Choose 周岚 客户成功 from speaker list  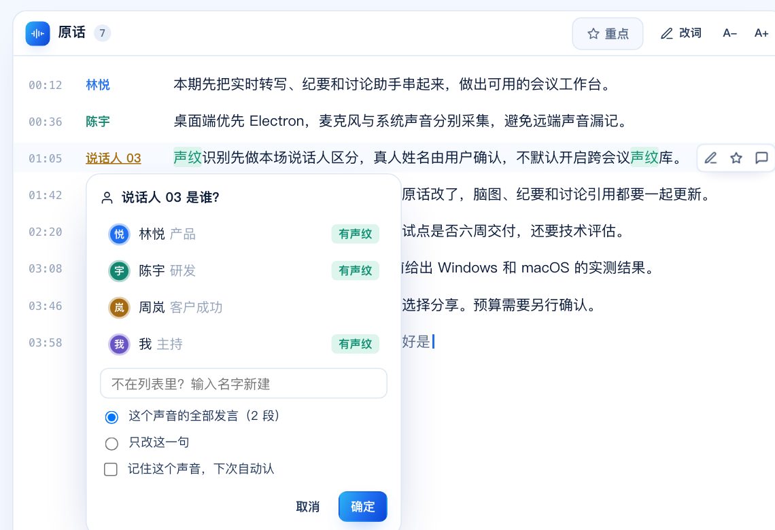tap(243, 308)
